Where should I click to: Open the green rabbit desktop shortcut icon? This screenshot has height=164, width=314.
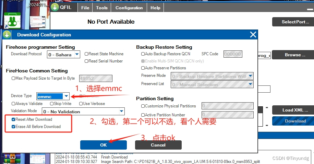(12, 20)
